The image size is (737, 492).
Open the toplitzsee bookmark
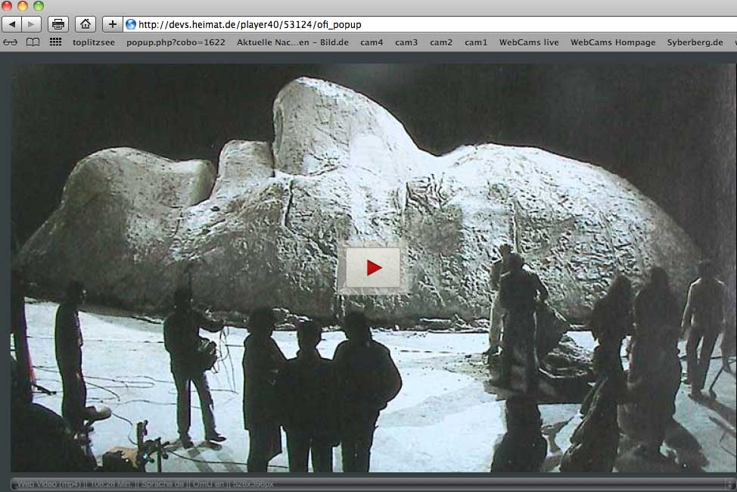click(x=94, y=42)
